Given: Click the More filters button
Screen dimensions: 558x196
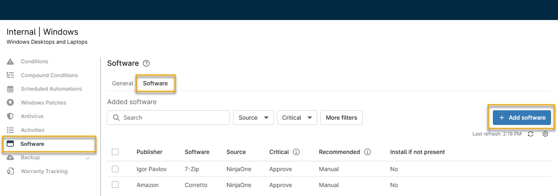Looking at the screenshot, I should tap(341, 118).
